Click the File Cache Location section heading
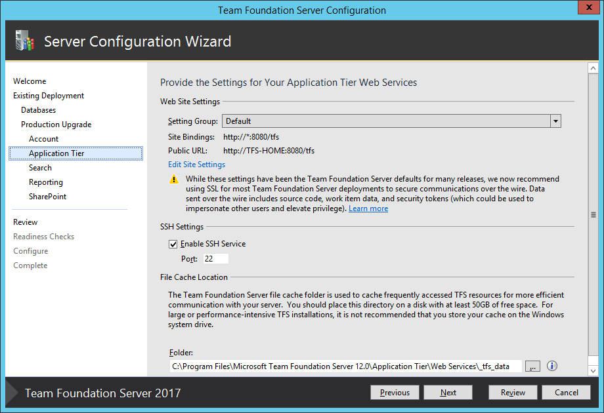 coord(194,277)
